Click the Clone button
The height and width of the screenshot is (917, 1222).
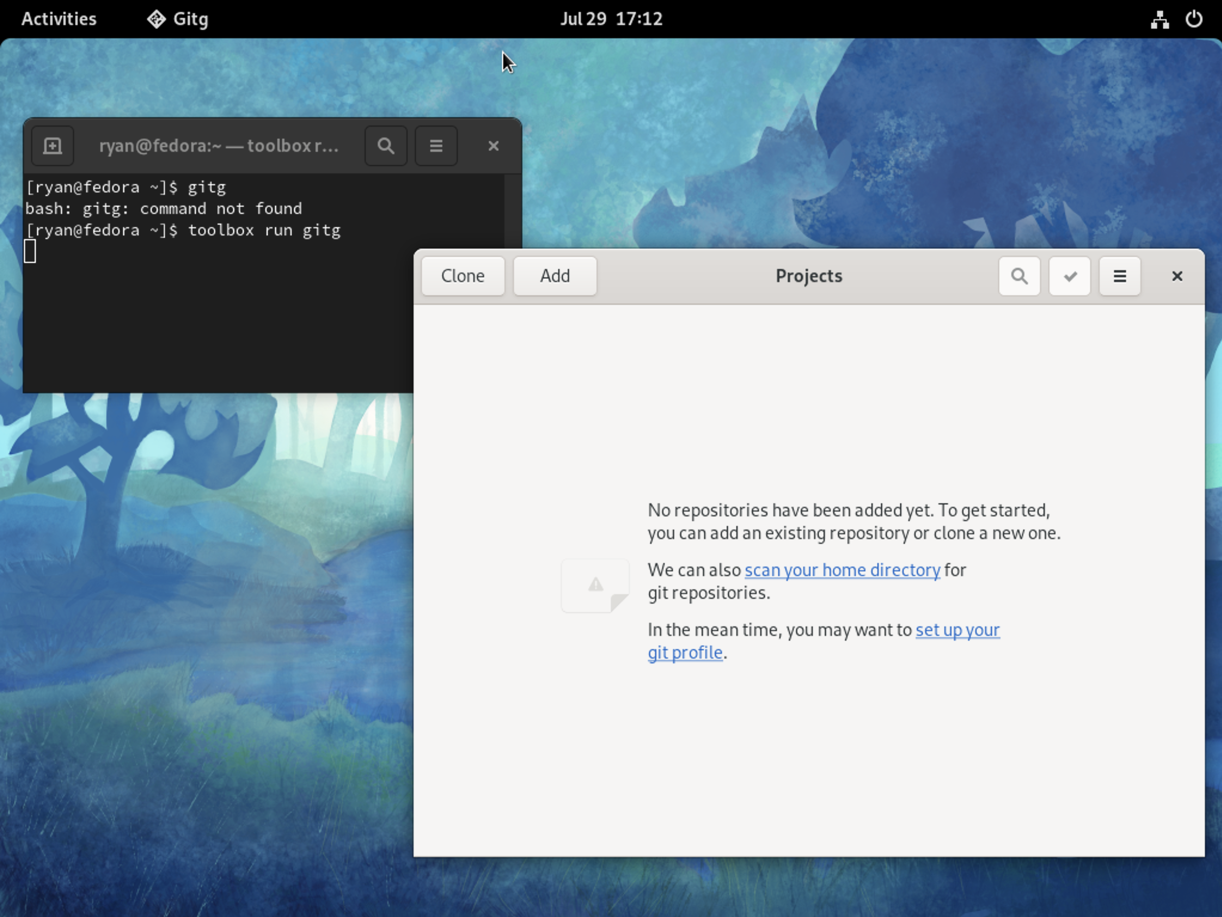coord(463,275)
